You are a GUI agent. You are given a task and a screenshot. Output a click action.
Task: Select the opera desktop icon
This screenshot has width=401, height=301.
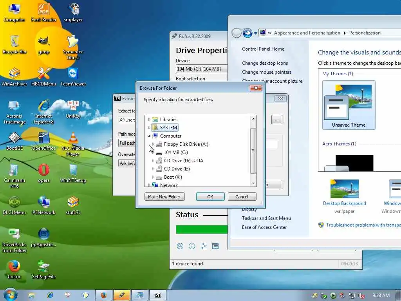pos(44,173)
